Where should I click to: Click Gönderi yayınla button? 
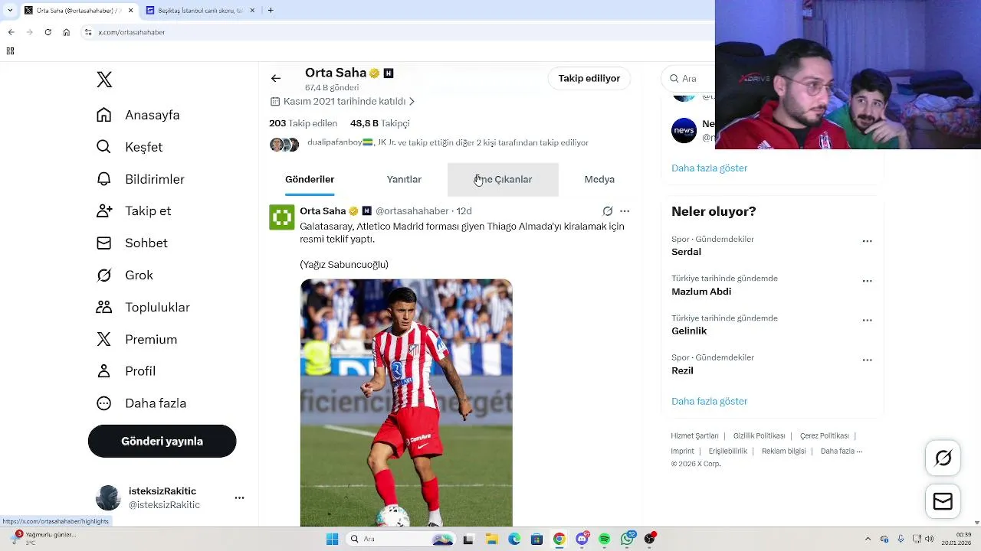[x=162, y=442]
